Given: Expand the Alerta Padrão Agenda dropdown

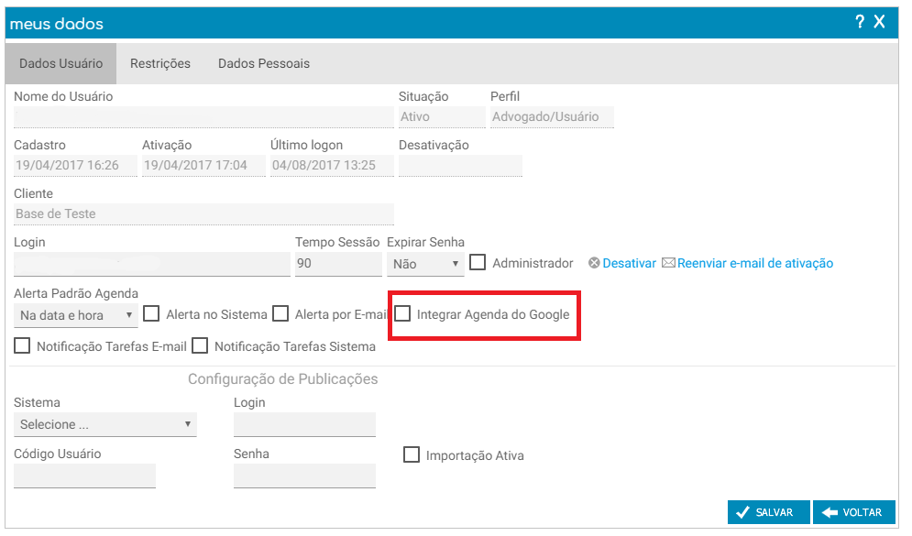Looking at the screenshot, I should tap(75, 315).
